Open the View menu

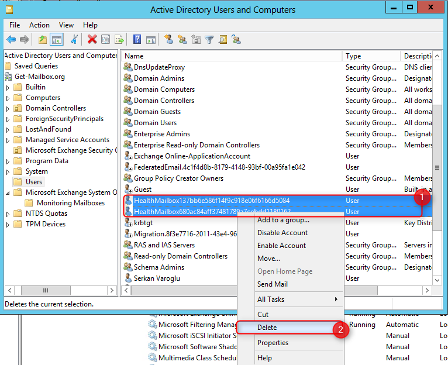(66, 25)
